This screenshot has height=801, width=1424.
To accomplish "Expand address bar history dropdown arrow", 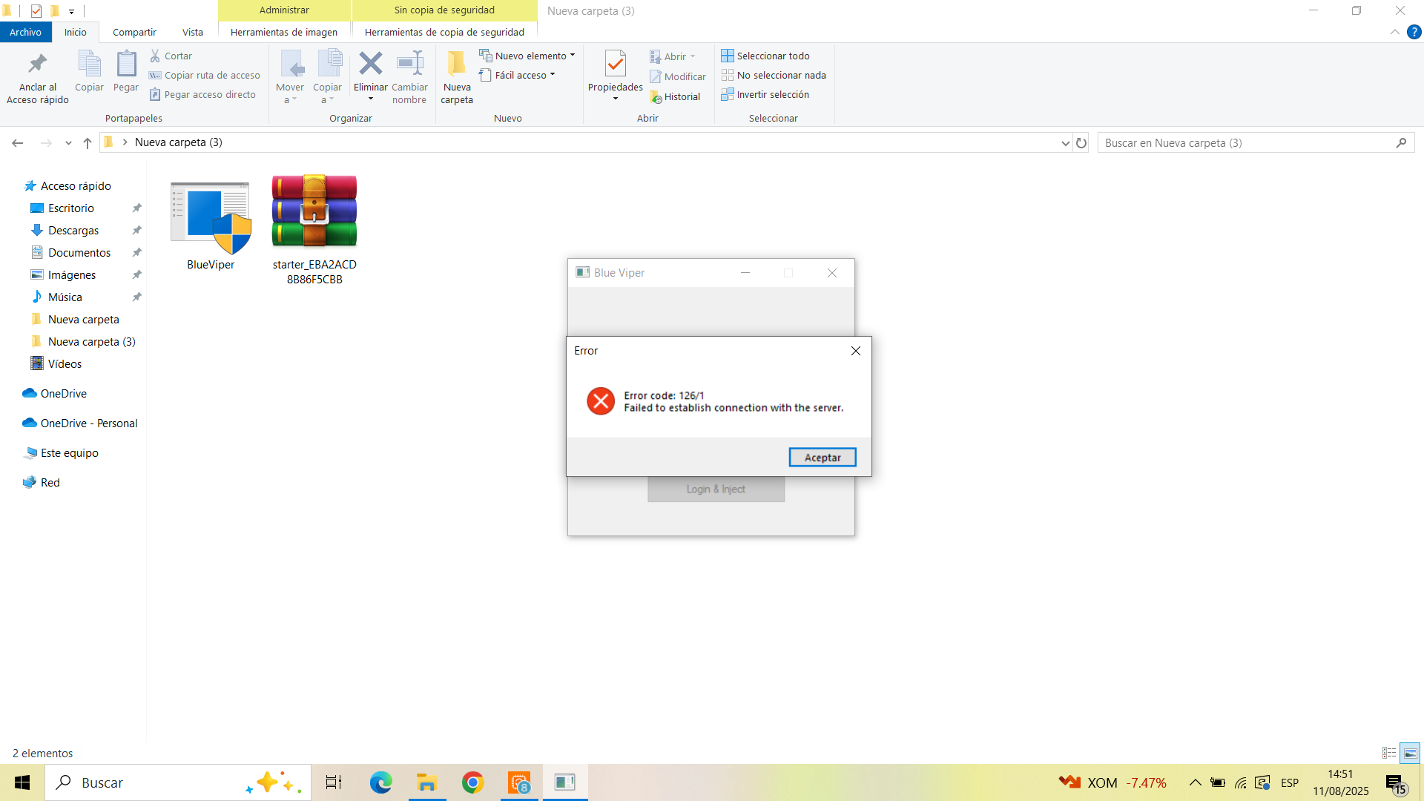I will pyautogui.click(x=1065, y=143).
